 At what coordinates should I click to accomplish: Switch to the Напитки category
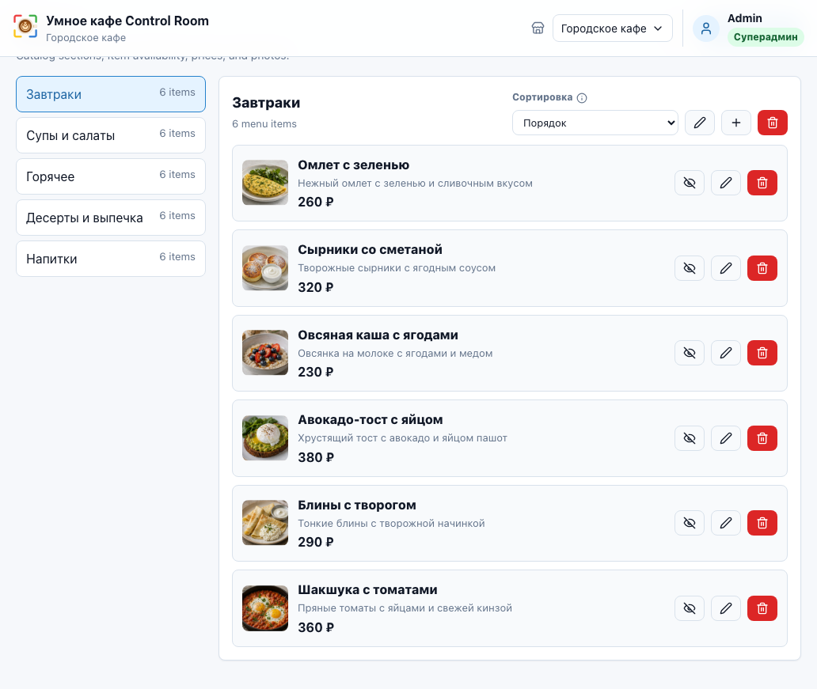[x=111, y=259]
